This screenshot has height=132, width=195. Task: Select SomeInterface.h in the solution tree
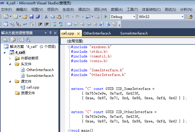pos(40,76)
